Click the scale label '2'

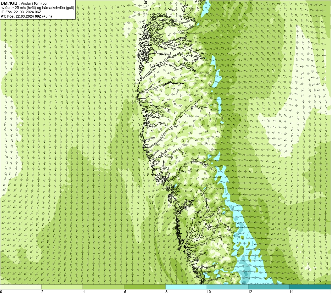(x=42, y=292)
